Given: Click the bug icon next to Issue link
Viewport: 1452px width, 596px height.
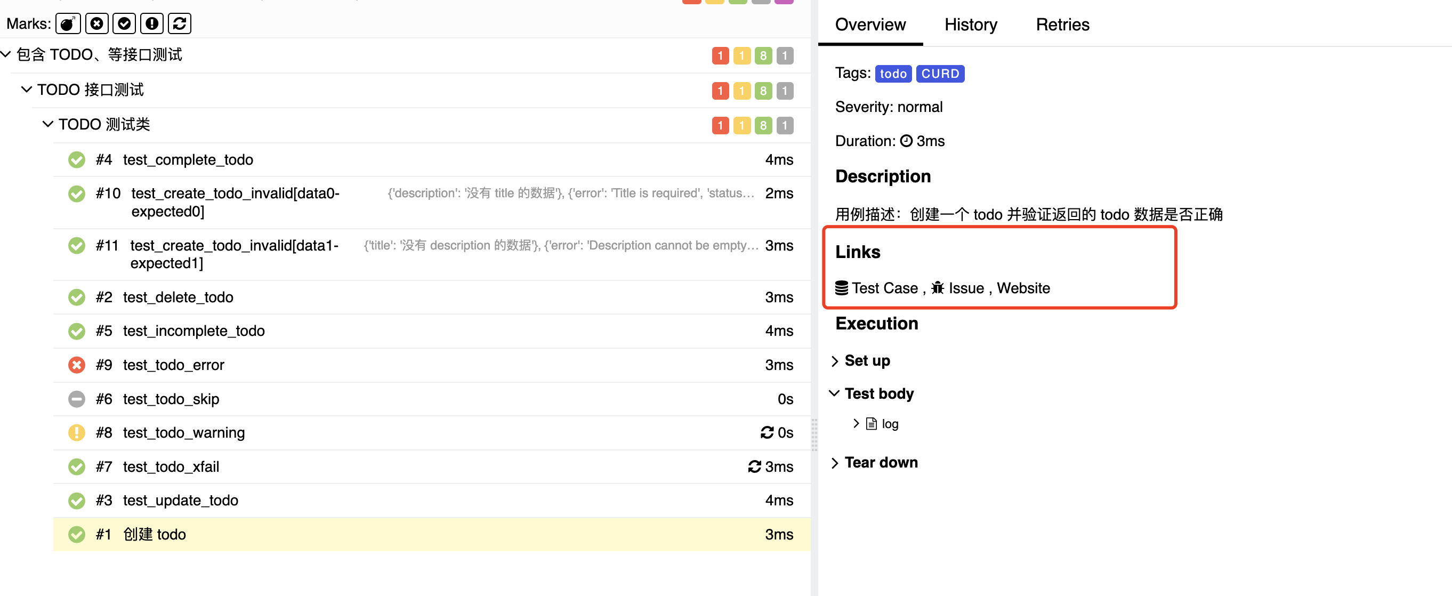Looking at the screenshot, I should coord(938,288).
